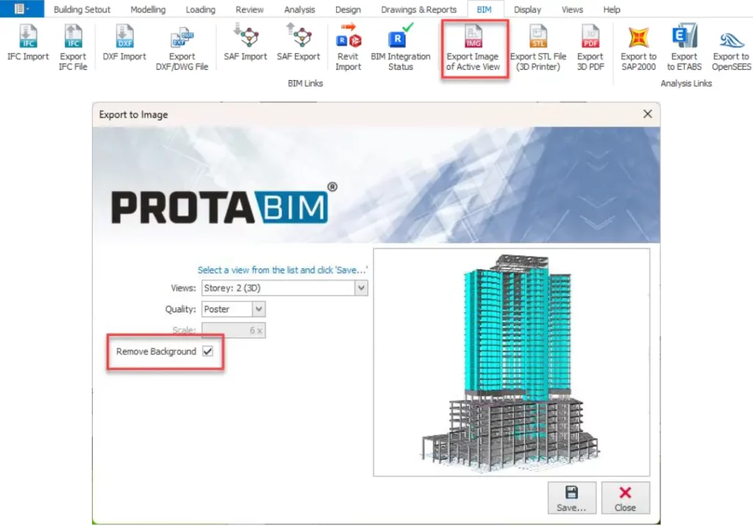
Task: Click the Views combo box showing Storey: 2 (3D)
Action: [x=285, y=288]
